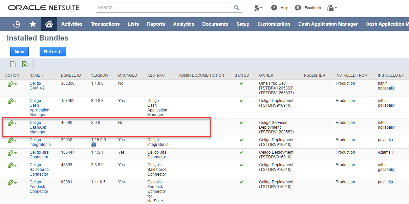Image resolution: width=409 pixels, height=204 pixels.
Task: Open the Documents menu
Action: (215, 24)
